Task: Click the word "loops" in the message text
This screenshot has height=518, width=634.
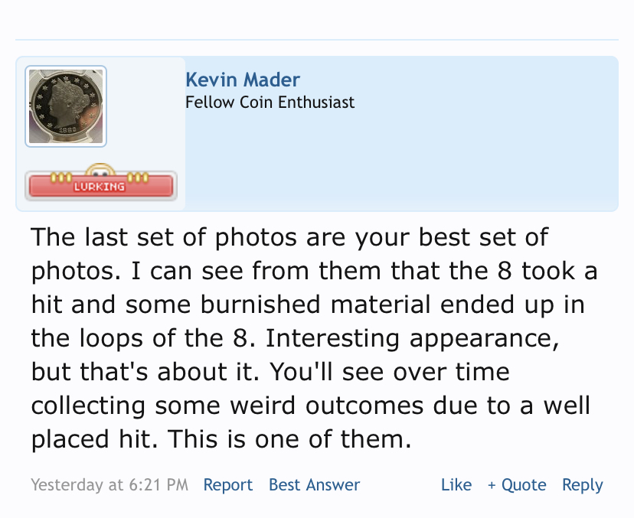Action: click(x=111, y=338)
